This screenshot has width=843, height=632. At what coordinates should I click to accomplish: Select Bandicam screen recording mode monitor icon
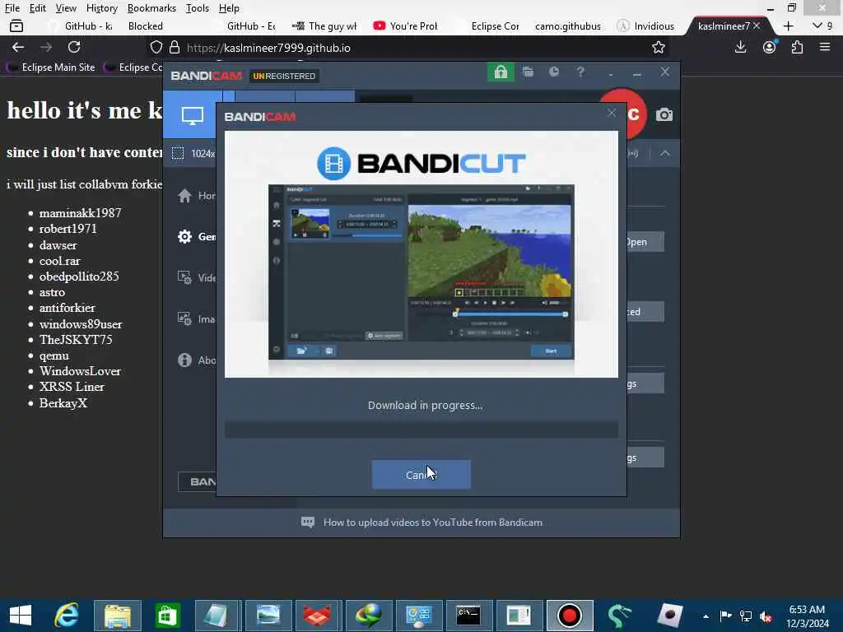(192, 115)
